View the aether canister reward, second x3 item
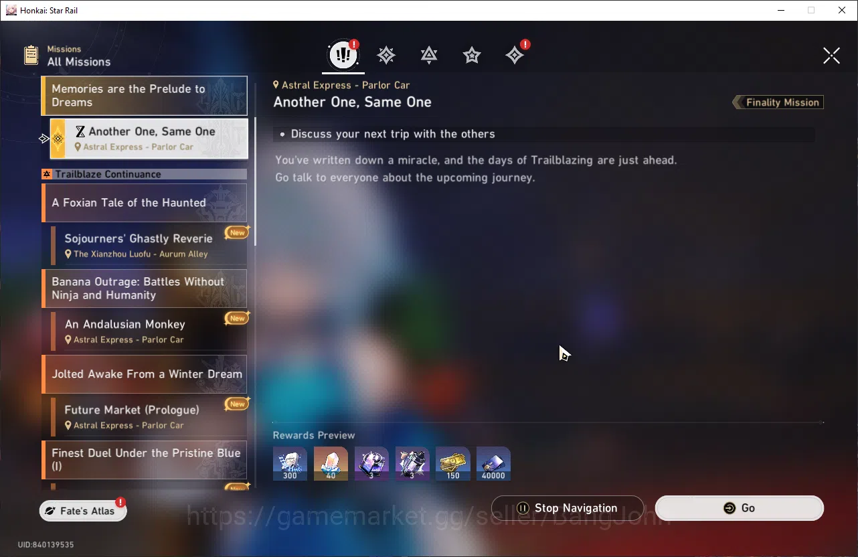Screen dimensions: 858x557 coord(412,463)
